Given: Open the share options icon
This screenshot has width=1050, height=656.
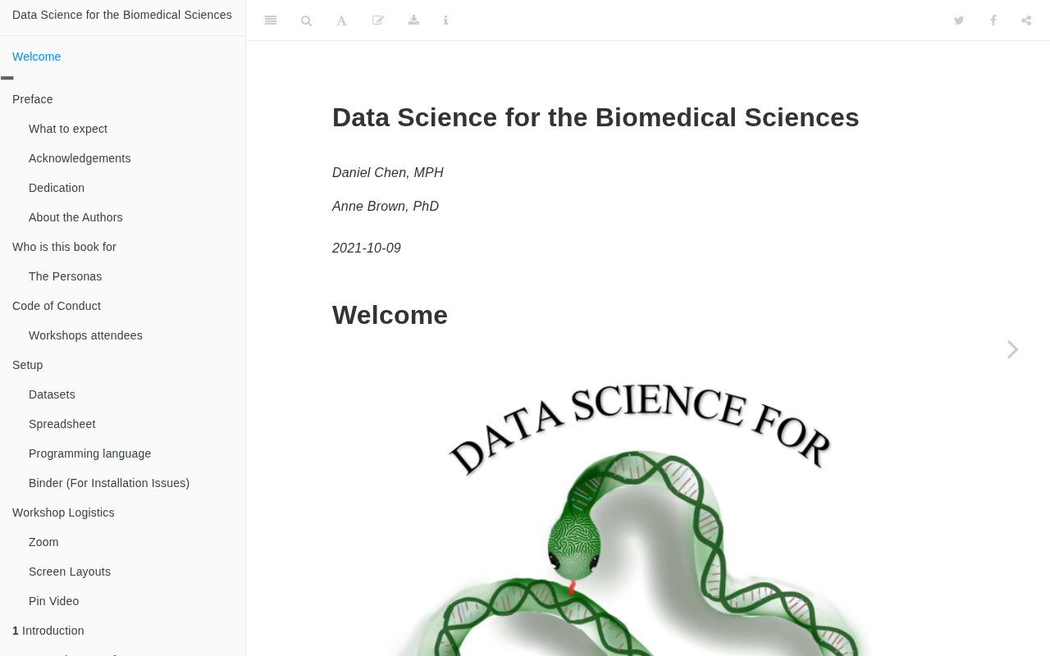Looking at the screenshot, I should 1026,20.
